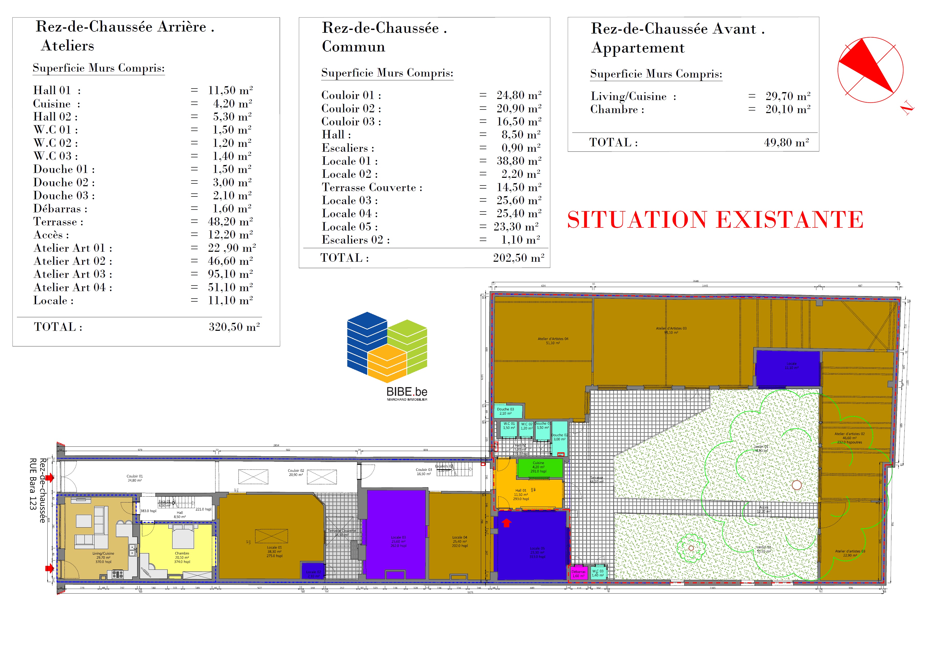Viewport: 930px width, 657px height.
Task: Click the Atelier d'Artistes 04 room label
Action: 553,339
